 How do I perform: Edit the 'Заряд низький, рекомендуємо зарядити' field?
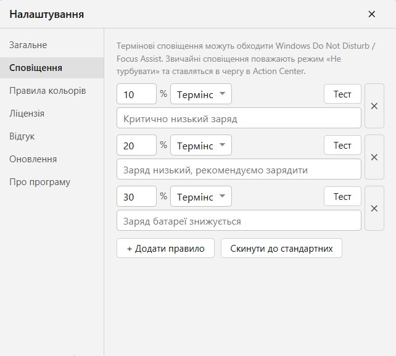click(239, 169)
